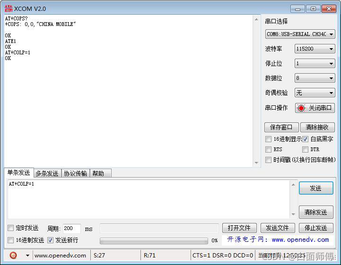Open the COM8 serial port dropdown
The image size is (341, 265).
pyautogui.click(x=300, y=34)
